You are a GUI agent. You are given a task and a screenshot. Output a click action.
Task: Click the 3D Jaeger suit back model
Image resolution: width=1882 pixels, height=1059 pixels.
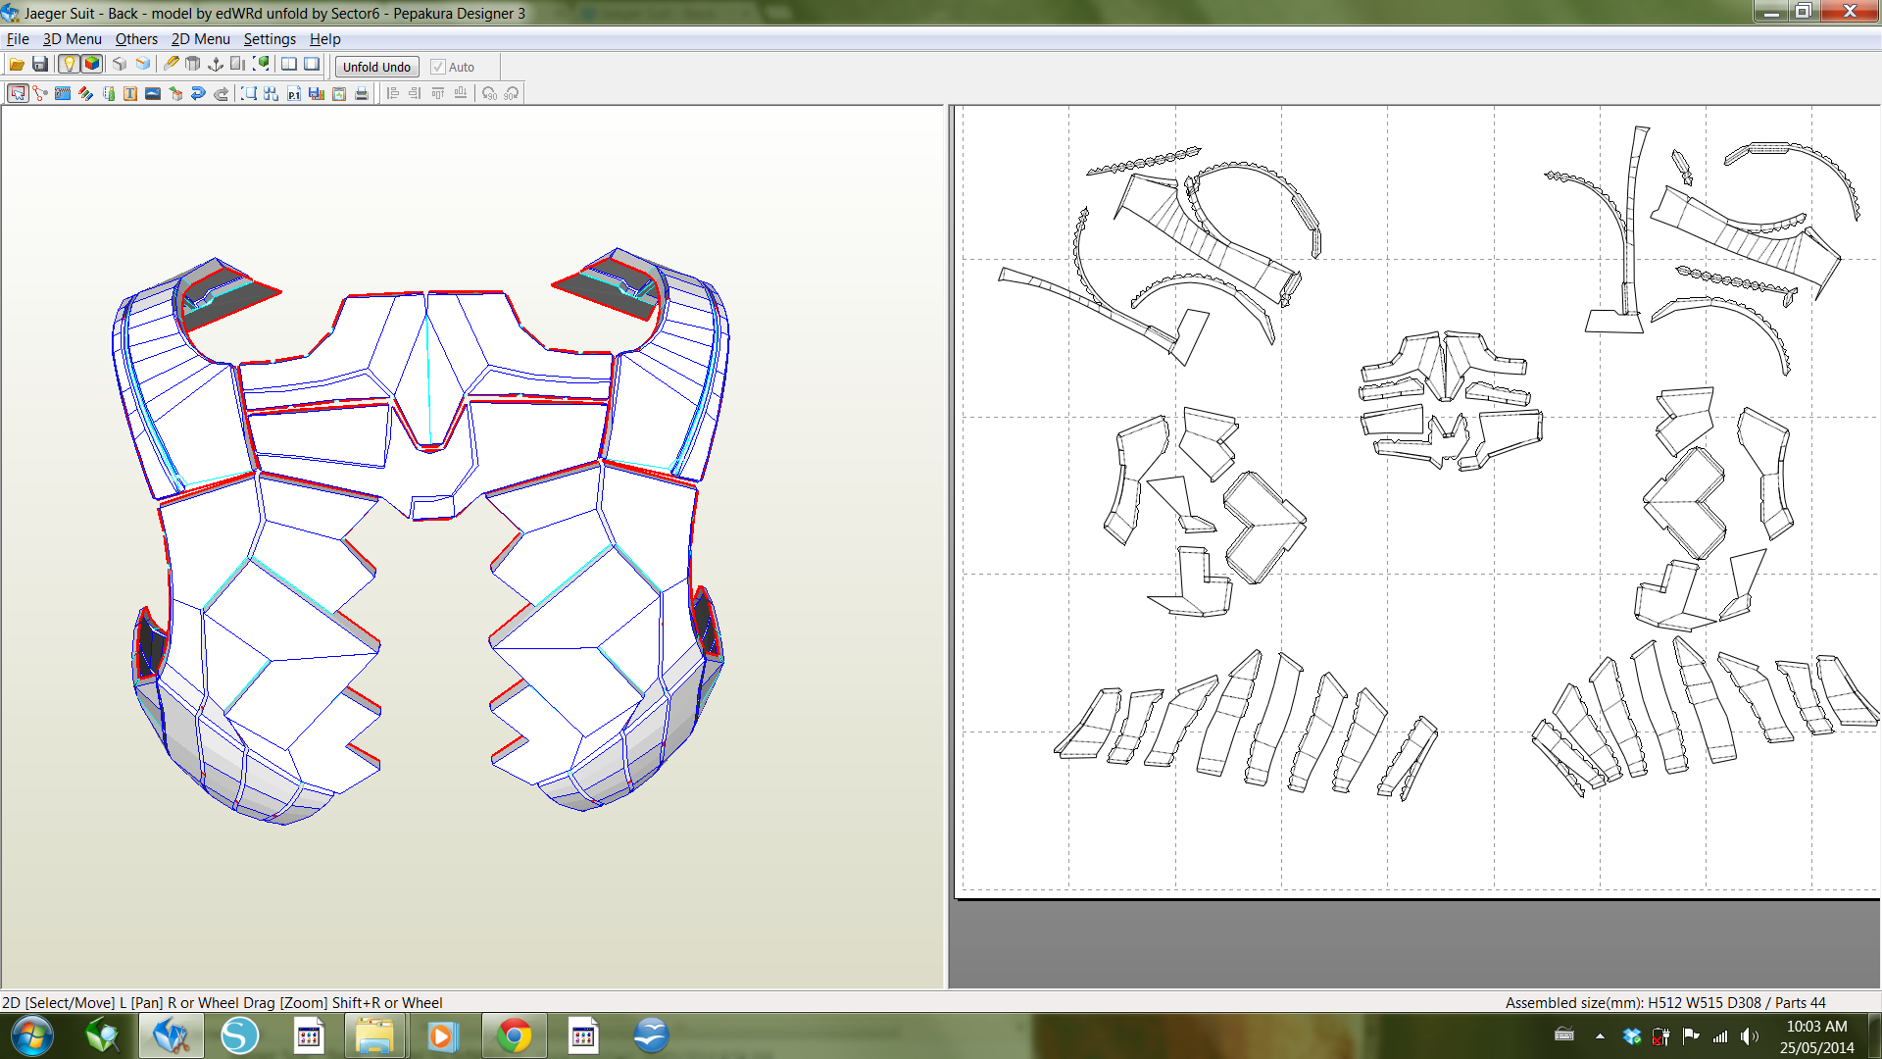pyautogui.click(x=421, y=534)
